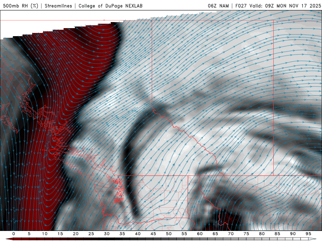Click the 45 label on the color scale

pyautogui.click(x=153, y=234)
